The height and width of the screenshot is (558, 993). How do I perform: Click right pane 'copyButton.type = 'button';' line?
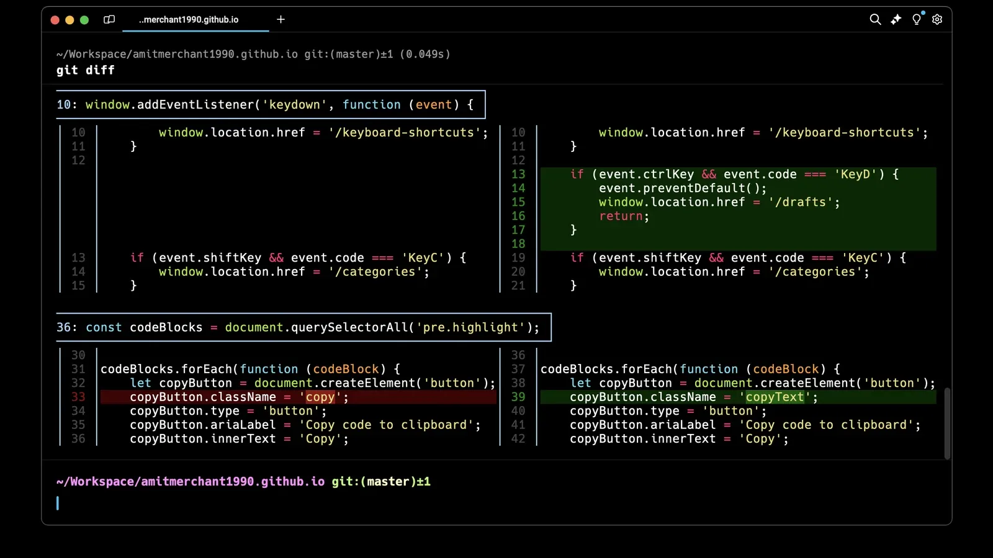[668, 410]
